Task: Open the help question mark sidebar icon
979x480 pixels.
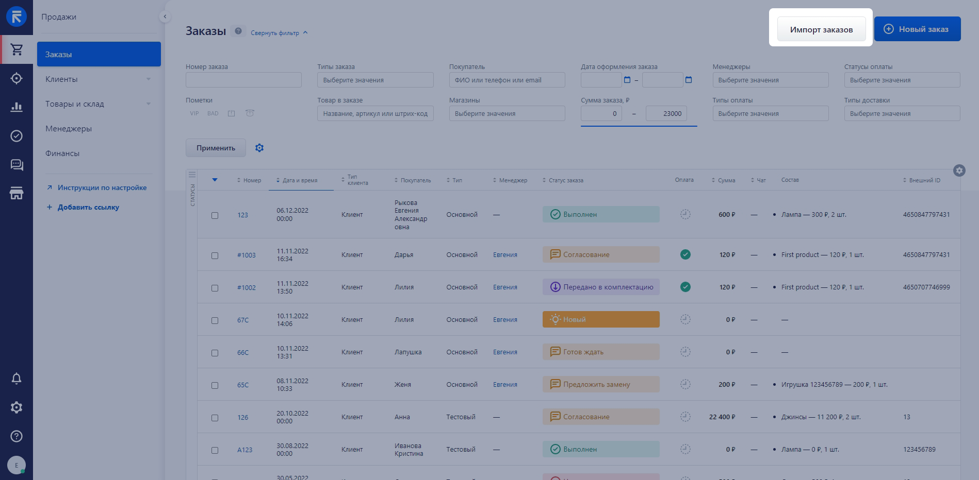Action: coord(17,437)
